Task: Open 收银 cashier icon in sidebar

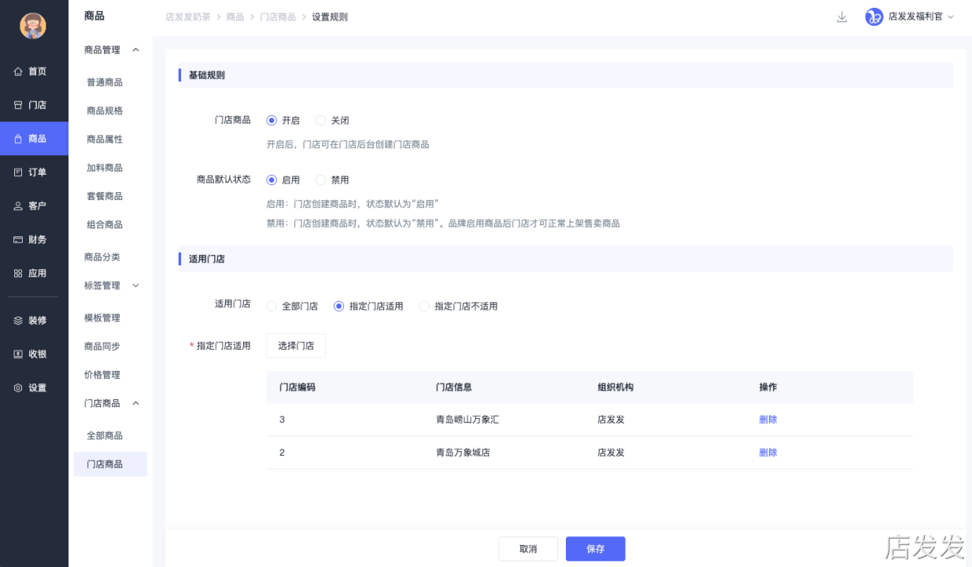Action: point(18,354)
